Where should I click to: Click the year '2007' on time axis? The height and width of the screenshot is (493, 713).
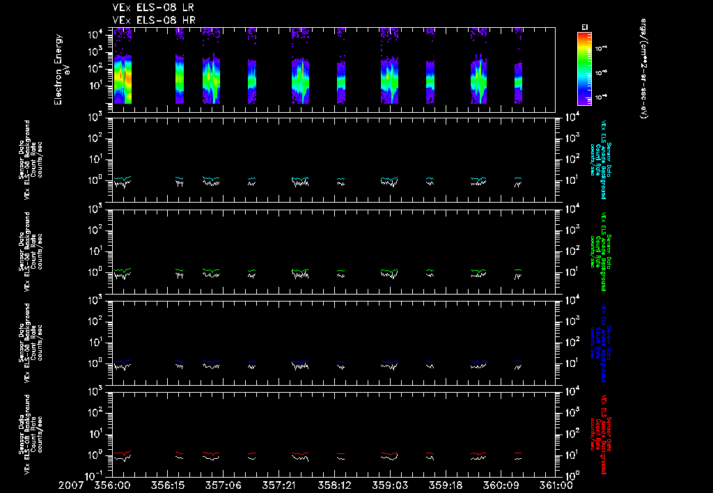tap(72, 486)
